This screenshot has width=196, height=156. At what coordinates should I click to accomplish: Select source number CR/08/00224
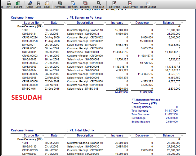(30, 37)
